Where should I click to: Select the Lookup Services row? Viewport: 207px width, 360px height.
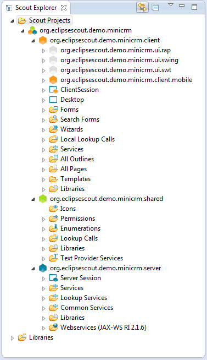point(83,298)
